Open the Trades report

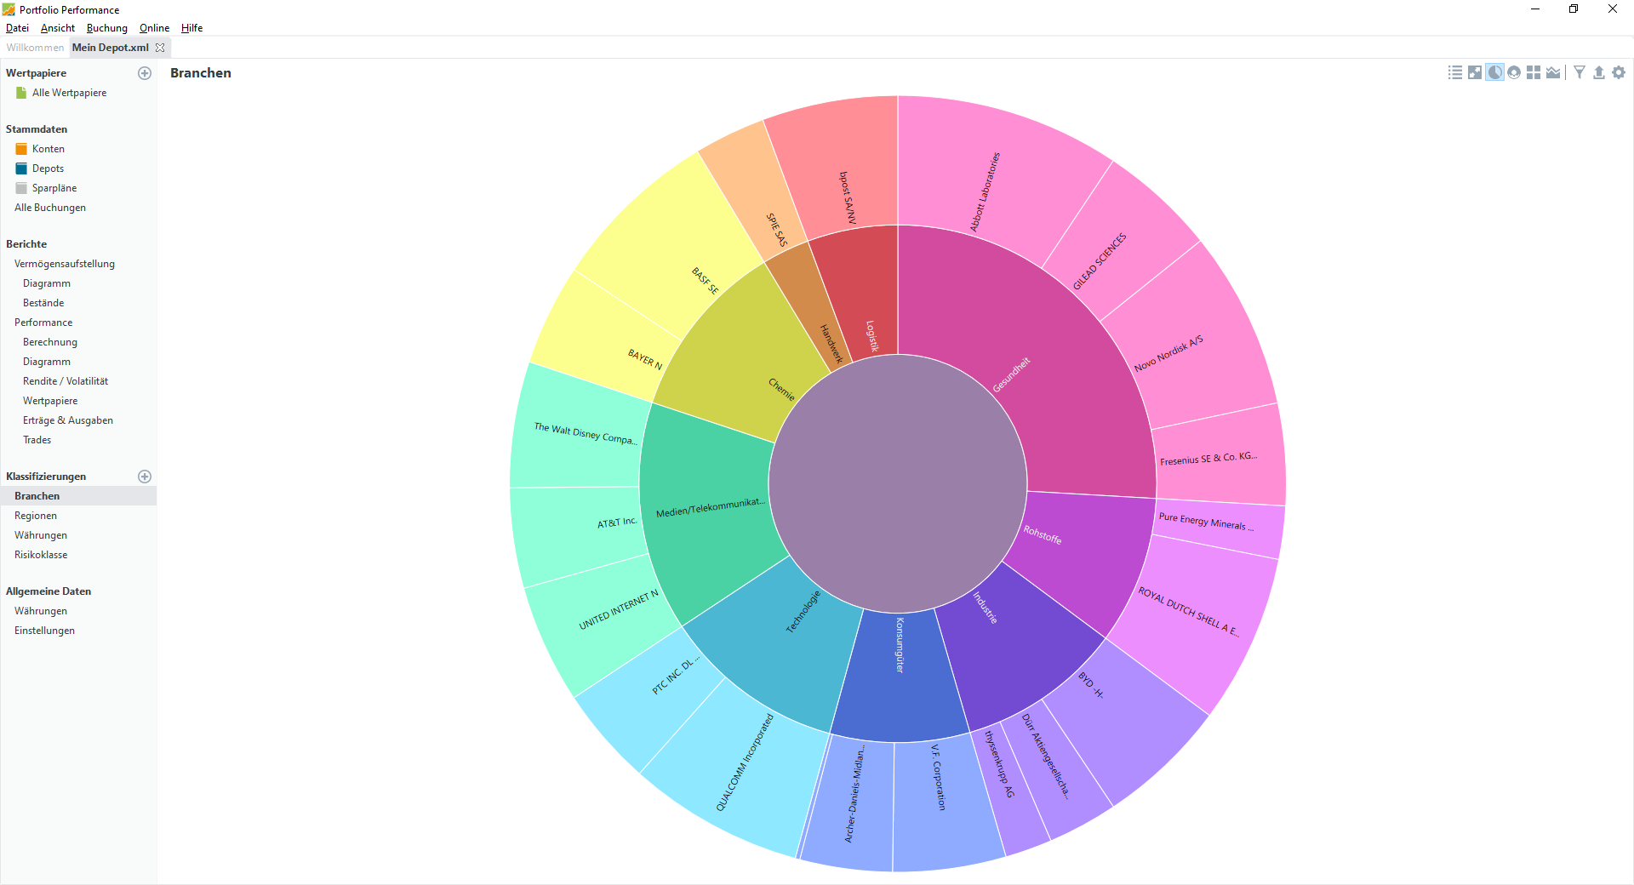[x=37, y=440]
